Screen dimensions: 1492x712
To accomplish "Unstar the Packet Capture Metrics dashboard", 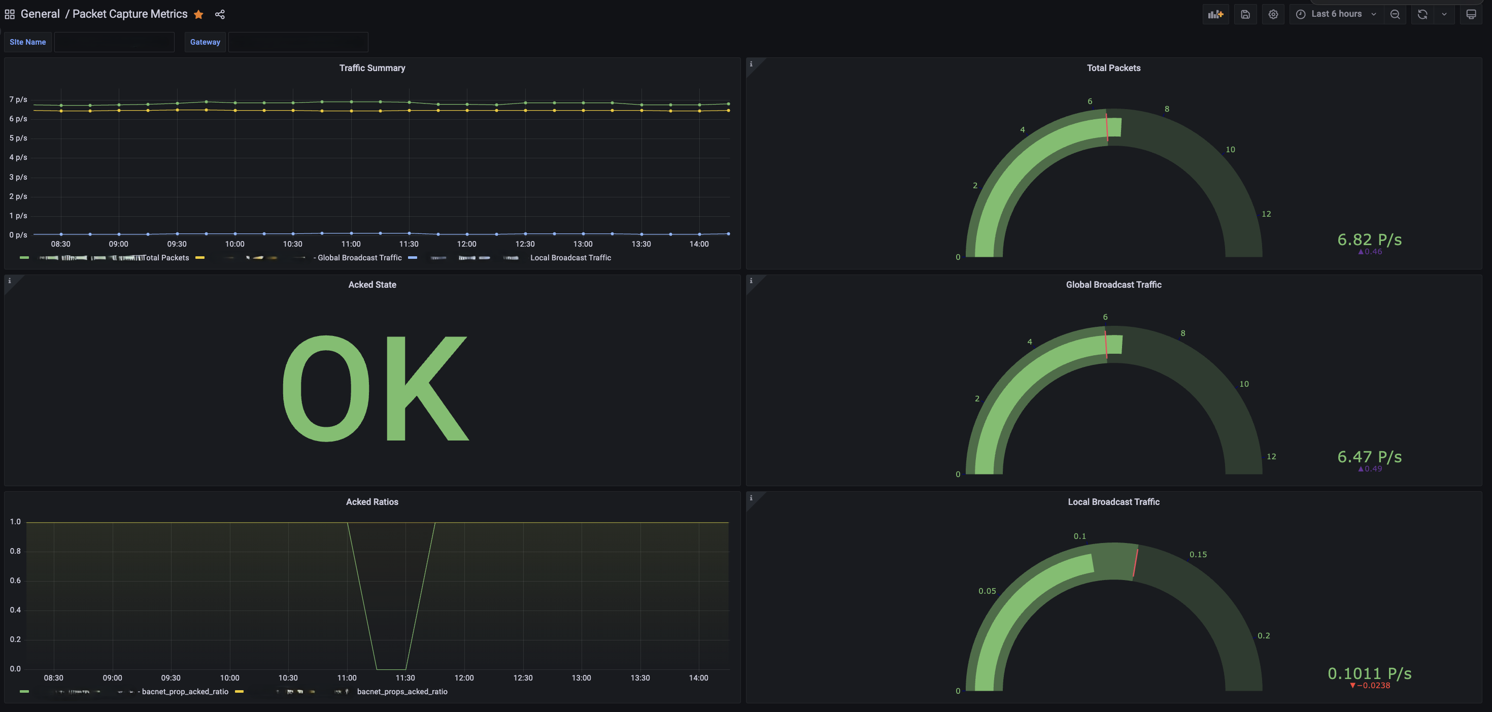I will [198, 15].
